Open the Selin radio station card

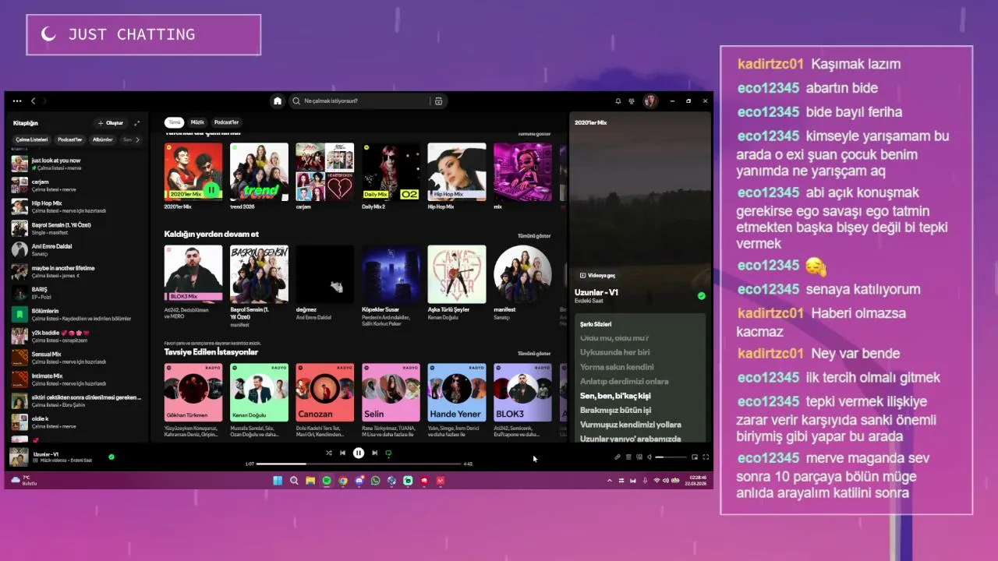tap(391, 400)
